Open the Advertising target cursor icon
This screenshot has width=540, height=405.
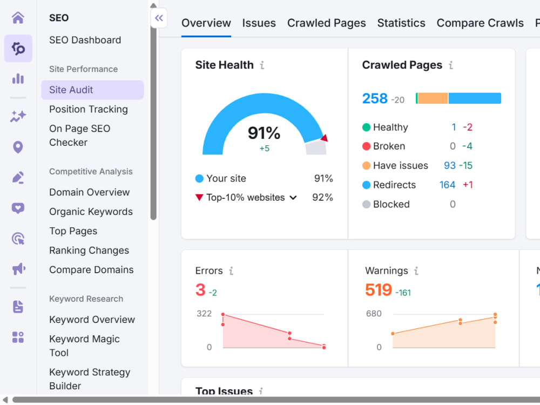18,238
